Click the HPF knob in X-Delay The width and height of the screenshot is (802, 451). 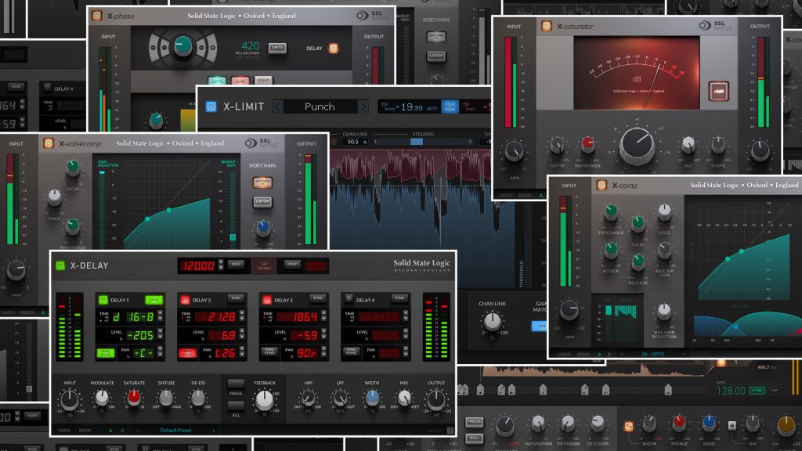[309, 398]
